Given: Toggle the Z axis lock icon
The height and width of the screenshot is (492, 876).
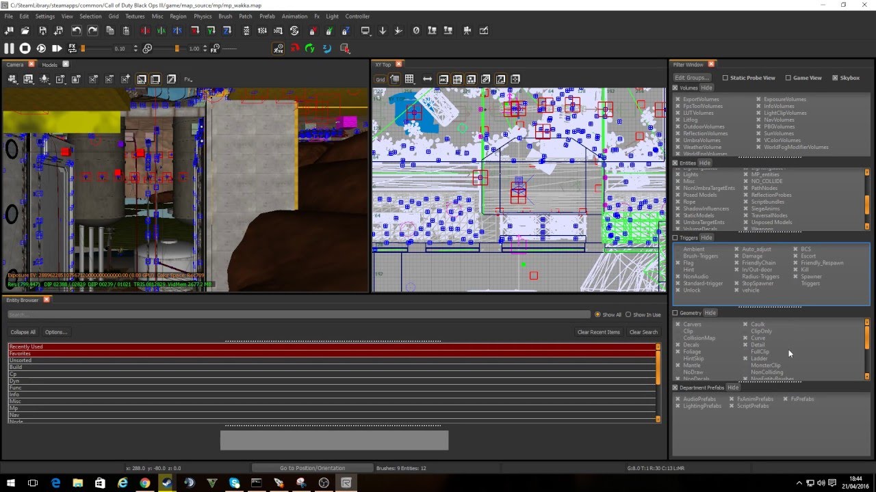Looking at the screenshot, I should (x=346, y=31).
